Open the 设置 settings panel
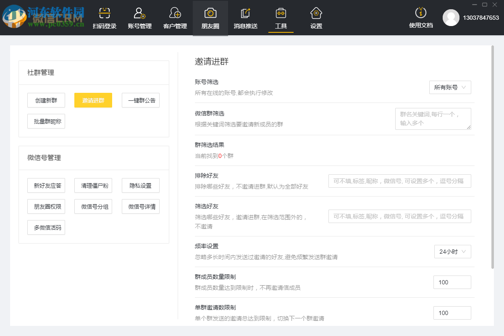Image resolution: width=504 pixels, height=336 pixels. click(x=316, y=18)
